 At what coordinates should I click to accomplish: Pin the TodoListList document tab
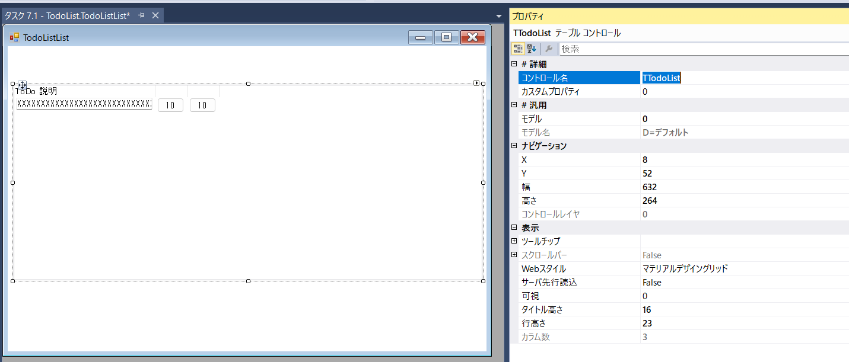(141, 16)
